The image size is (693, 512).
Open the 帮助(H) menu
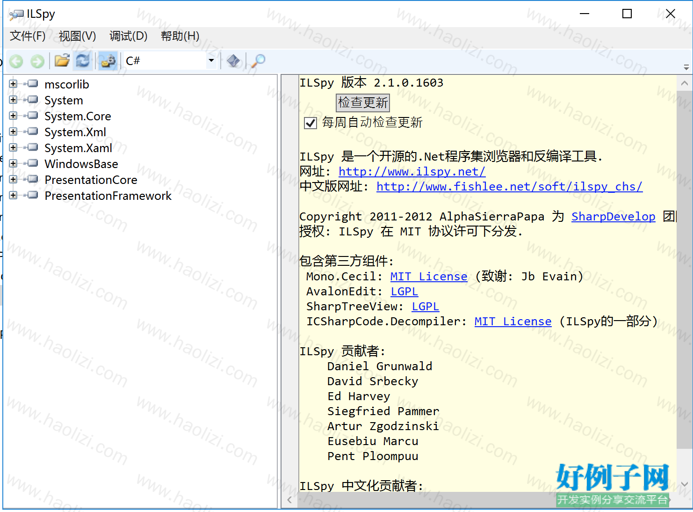(180, 36)
